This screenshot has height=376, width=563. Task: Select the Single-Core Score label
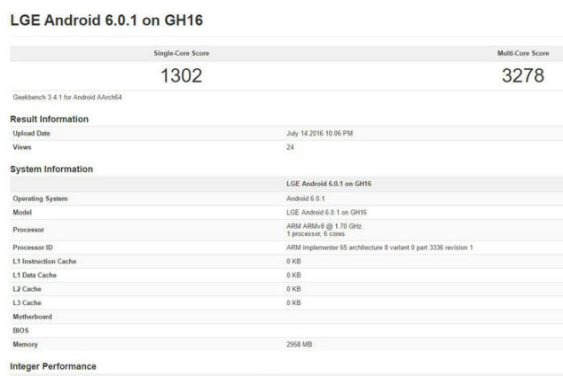click(181, 53)
